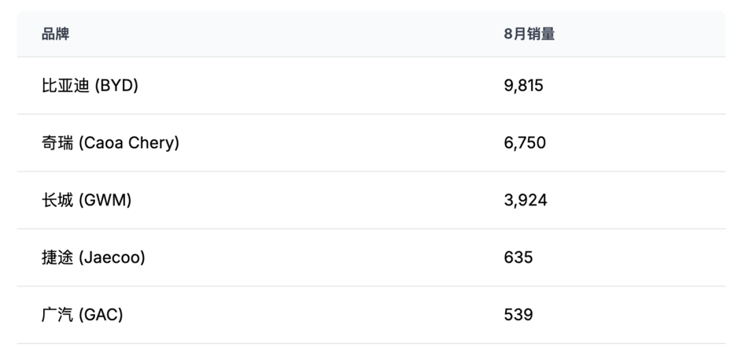Click the "(Jaecoo)" English name text

[x=112, y=257]
